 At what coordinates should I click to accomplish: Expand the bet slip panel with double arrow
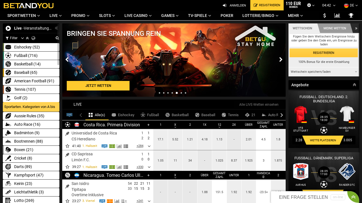click(356, 28)
